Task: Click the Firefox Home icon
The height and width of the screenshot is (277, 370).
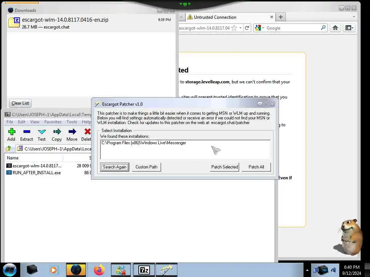Action: (335, 28)
